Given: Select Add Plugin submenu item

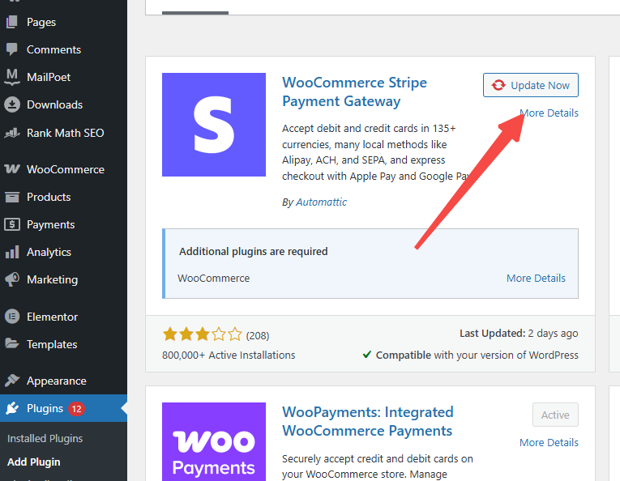Looking at the screenshot, I should [x=33, y=462].
